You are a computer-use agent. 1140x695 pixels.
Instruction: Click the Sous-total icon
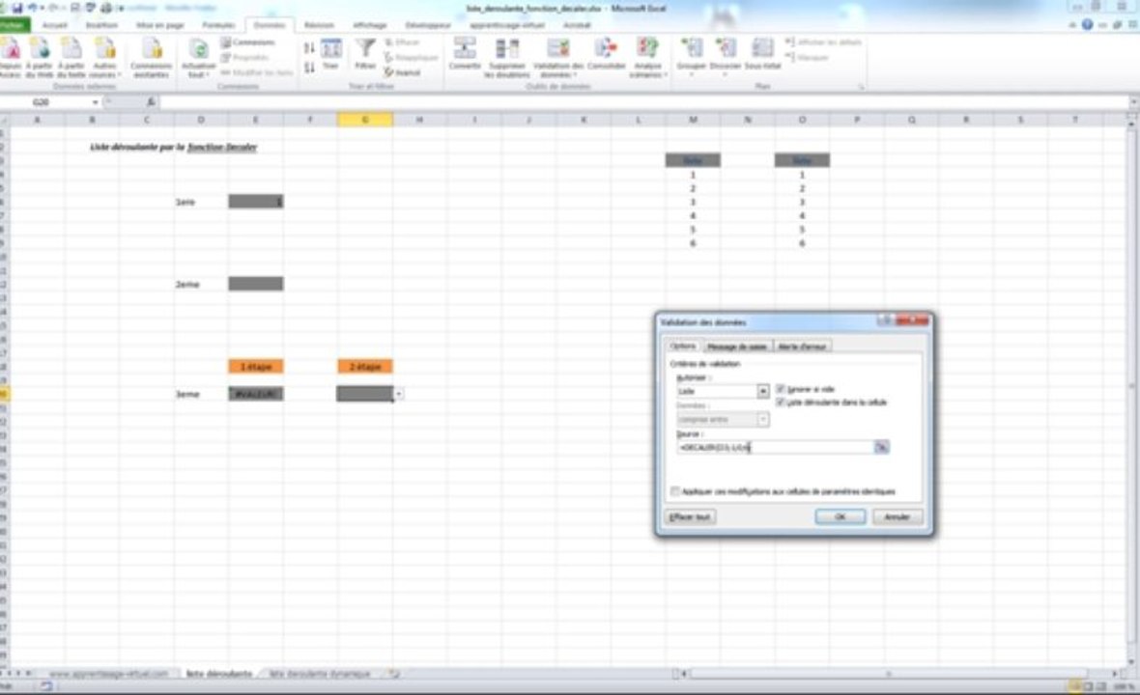coord(762,54)
